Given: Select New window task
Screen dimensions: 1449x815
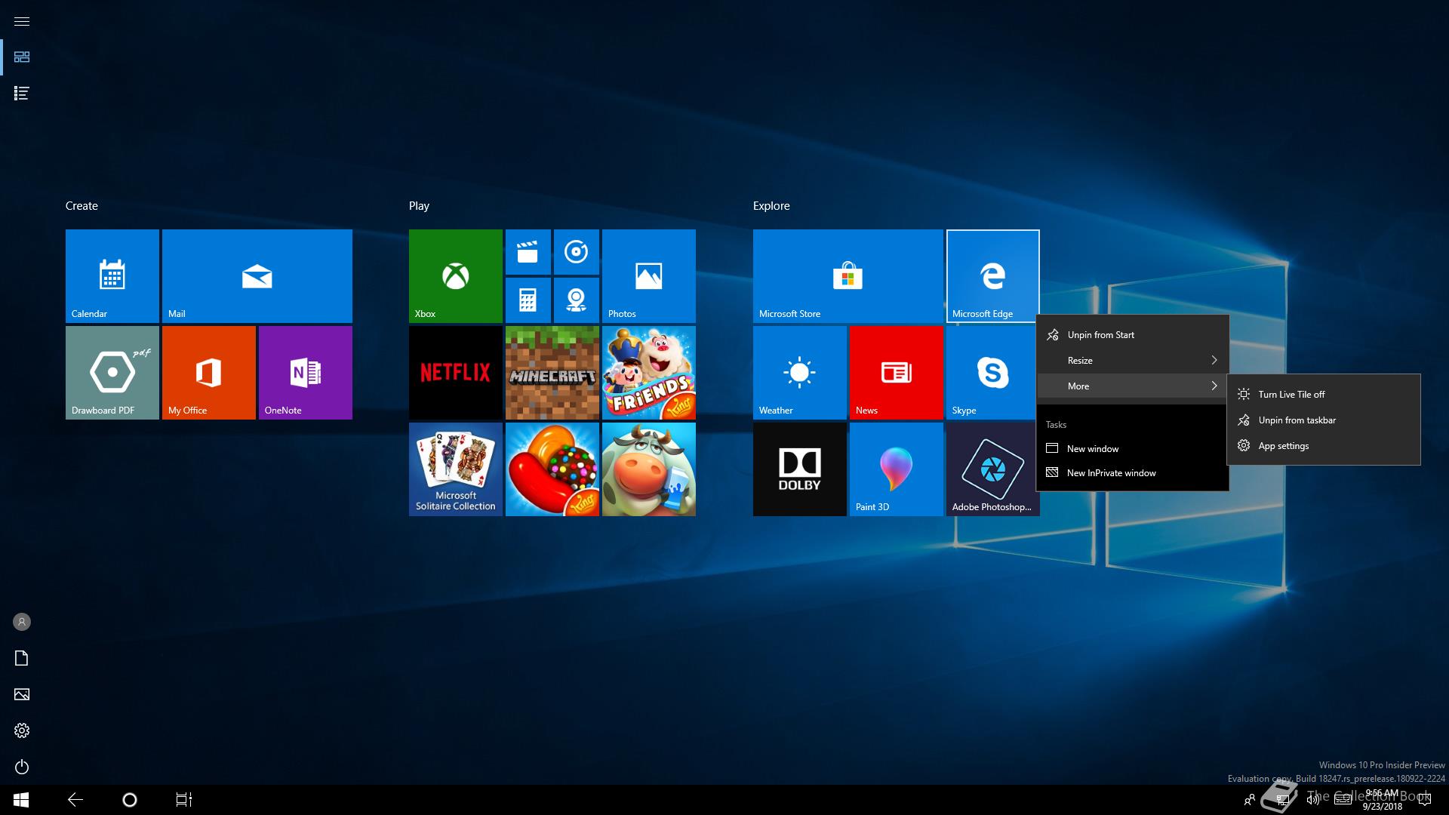Looking at the screenshot, I should point(1133,449).
